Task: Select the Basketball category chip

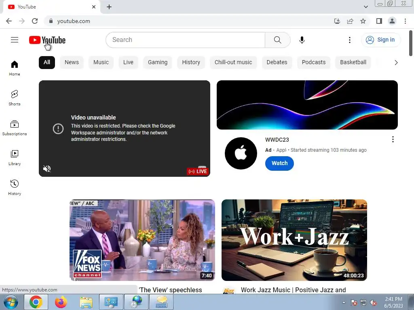Action: (353, 63)
